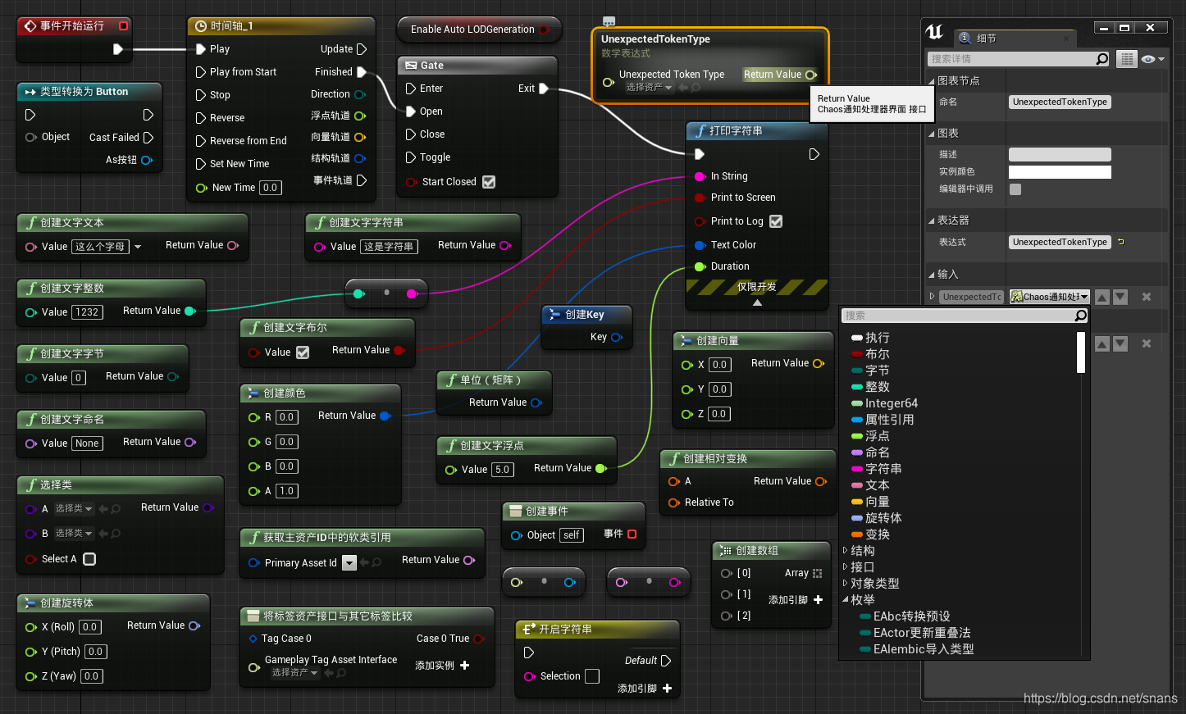
Task: Click the Gate Exit exec output pin
Action: [544, 89]
